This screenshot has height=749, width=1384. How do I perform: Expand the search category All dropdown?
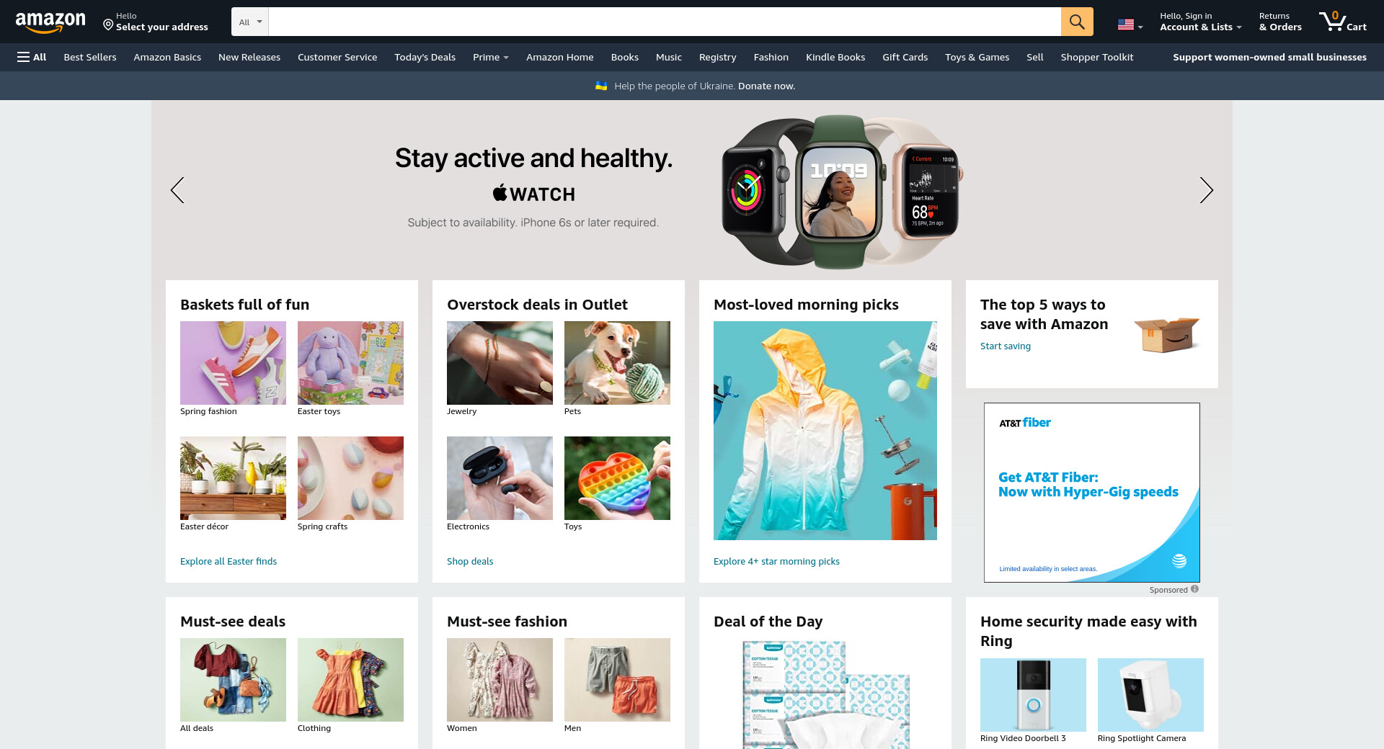[250, 22]
